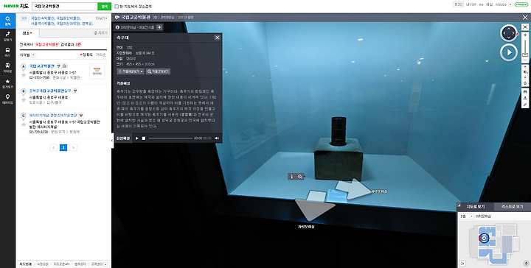Switch to the 리스트로 보기 list tab
This screenshot has width=531, height=268.
tap(512, 206)
